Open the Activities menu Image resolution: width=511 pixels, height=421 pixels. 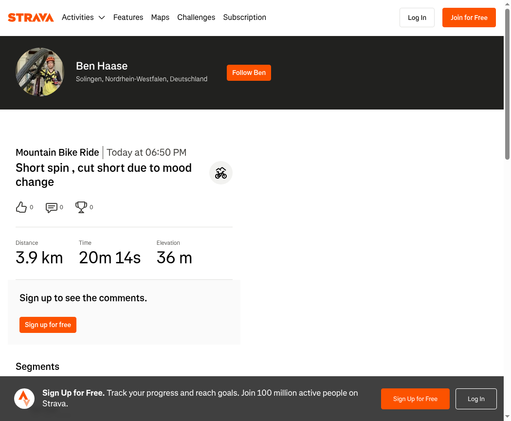(x=77, y=17)
